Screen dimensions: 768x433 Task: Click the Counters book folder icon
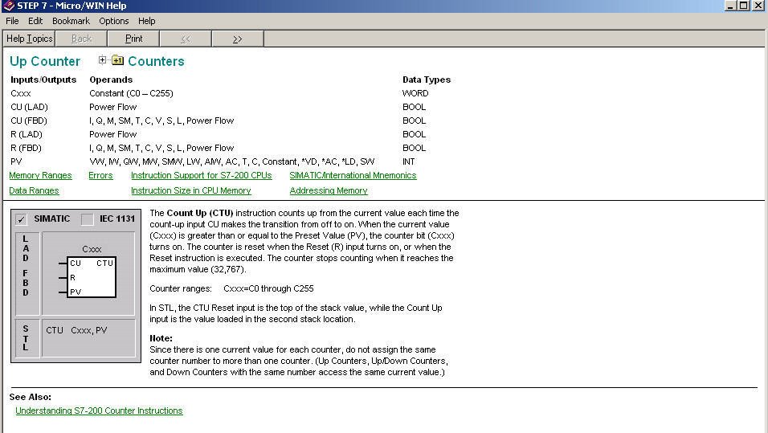click(117, 60)
